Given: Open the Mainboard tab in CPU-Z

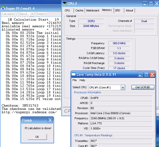Looking at the screenshot, I should tap(93, 10).
